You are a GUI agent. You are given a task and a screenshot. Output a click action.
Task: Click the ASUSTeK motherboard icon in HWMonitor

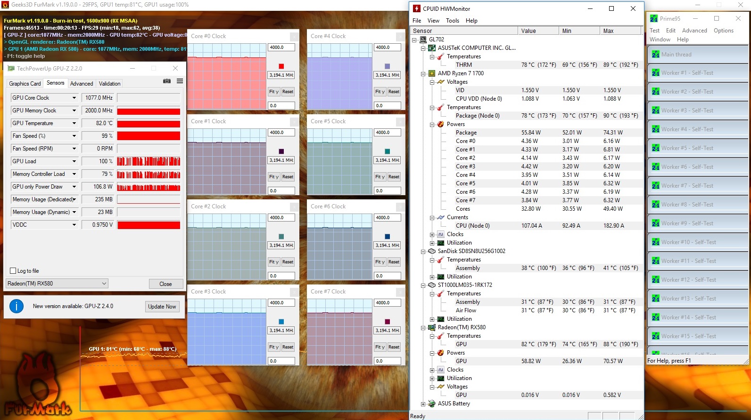pos(431,48)
